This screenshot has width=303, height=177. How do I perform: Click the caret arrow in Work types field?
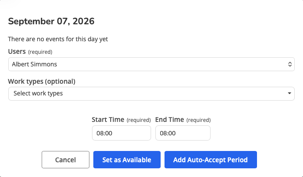pos(289,93)
